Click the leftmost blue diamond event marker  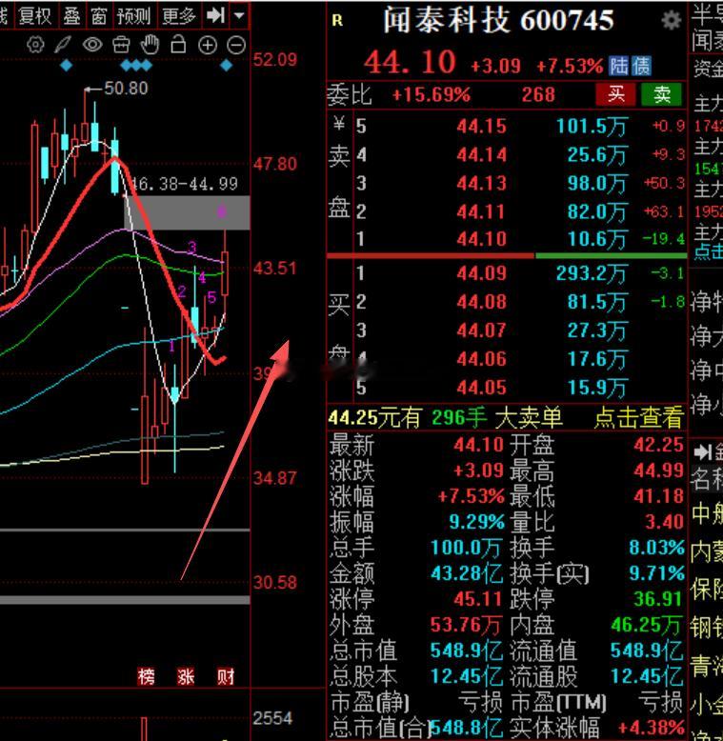(66, 65)
